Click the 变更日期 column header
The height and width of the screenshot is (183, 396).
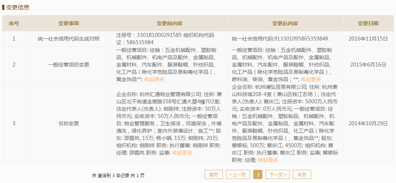(x=368, y=23)
